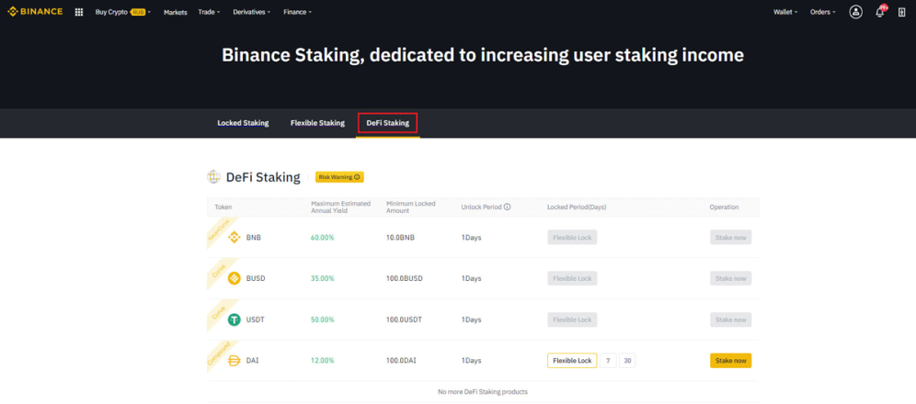Image resolution: width=916 pixels, height=404 pixels.
Task: Click the 100.0USDT minimum amount
Action: click(x=405, y=320)
